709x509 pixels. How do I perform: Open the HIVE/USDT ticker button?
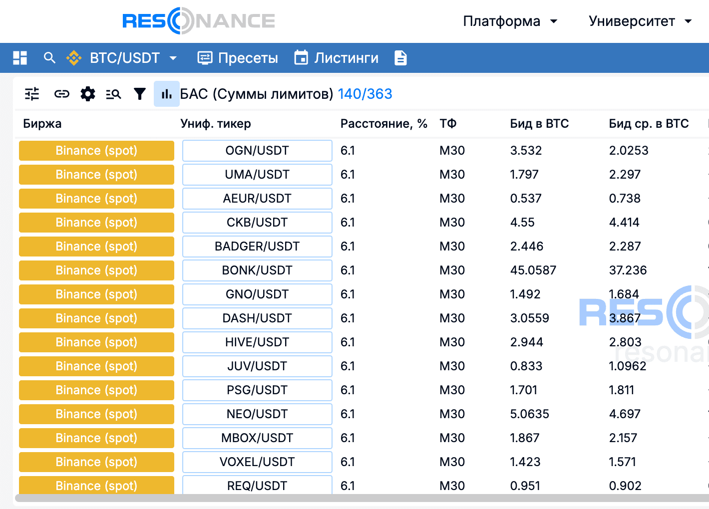click(257, 342)
